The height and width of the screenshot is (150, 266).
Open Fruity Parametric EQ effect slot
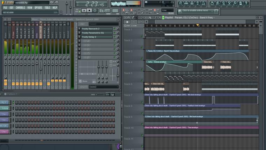tap(97, 33)
